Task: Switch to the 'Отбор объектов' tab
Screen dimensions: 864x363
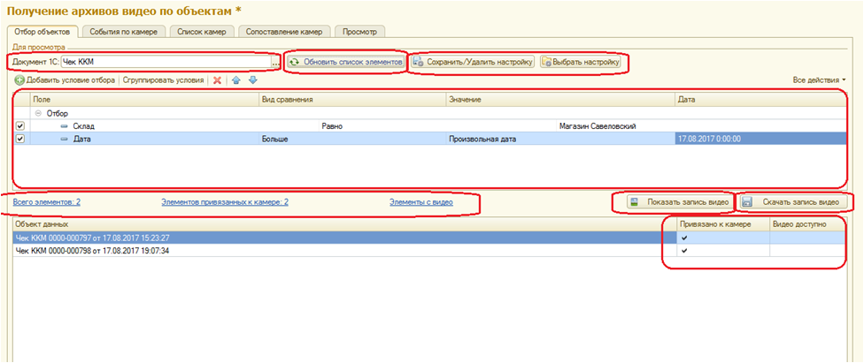Action: pyautogui.click(x=42, y=31)
